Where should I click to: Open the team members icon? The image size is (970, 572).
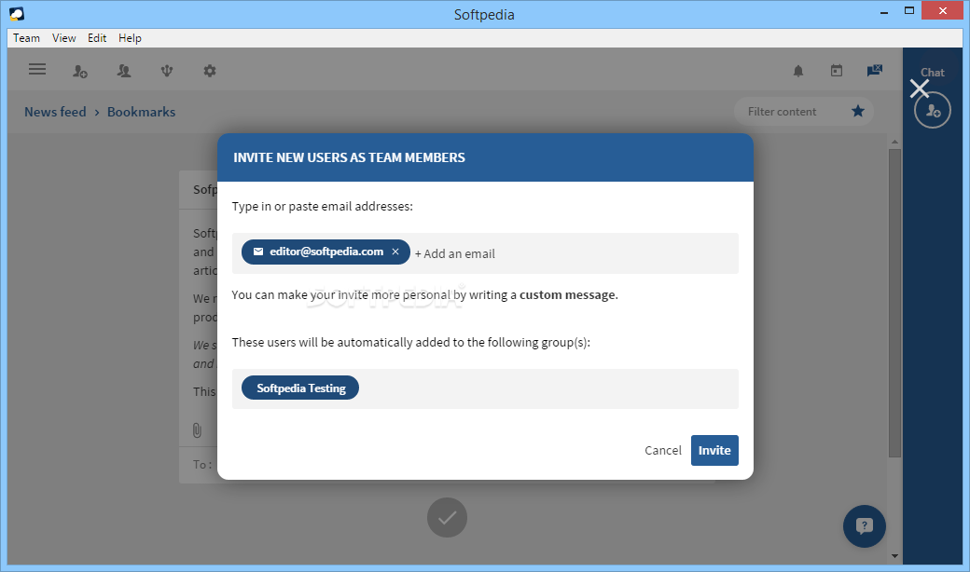(x=124, y=71)
